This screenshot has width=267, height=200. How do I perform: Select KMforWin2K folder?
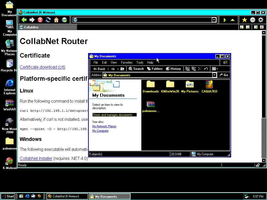click(170, 87)
